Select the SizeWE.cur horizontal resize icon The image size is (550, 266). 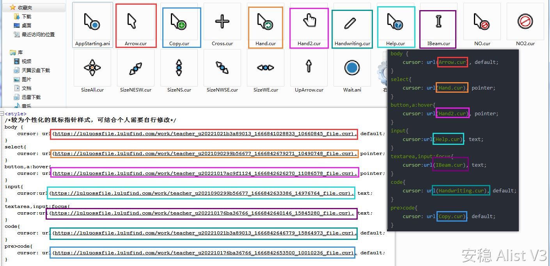point(266,68)
